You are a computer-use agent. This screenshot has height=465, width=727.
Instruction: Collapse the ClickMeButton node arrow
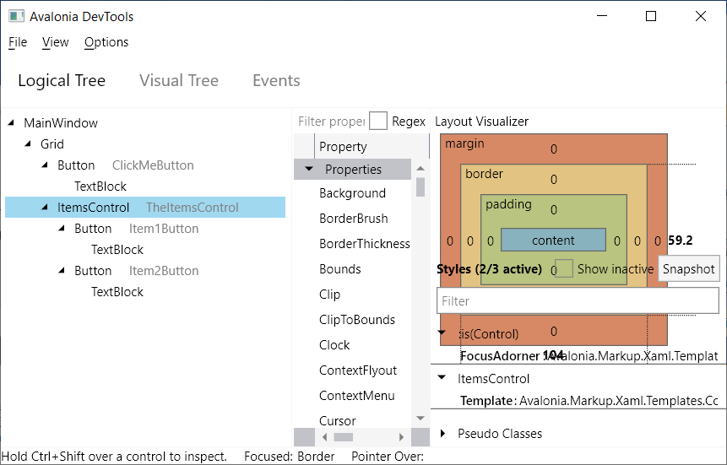pyautogui.click(x=45, y=165)
